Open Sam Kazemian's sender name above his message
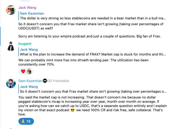This screenshot has height=129, width=173. tap(30, 81)
